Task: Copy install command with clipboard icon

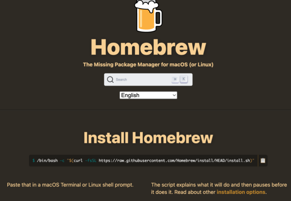Action: (263, 160)
